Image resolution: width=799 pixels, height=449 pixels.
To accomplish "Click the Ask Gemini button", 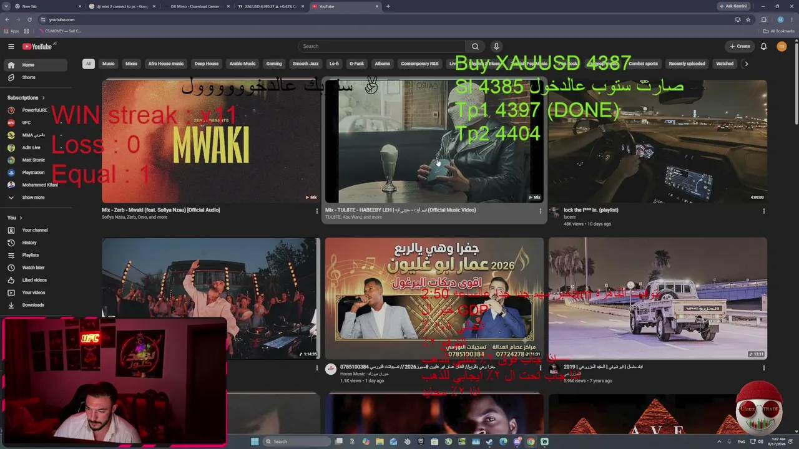I will click(x=733, y=6).
